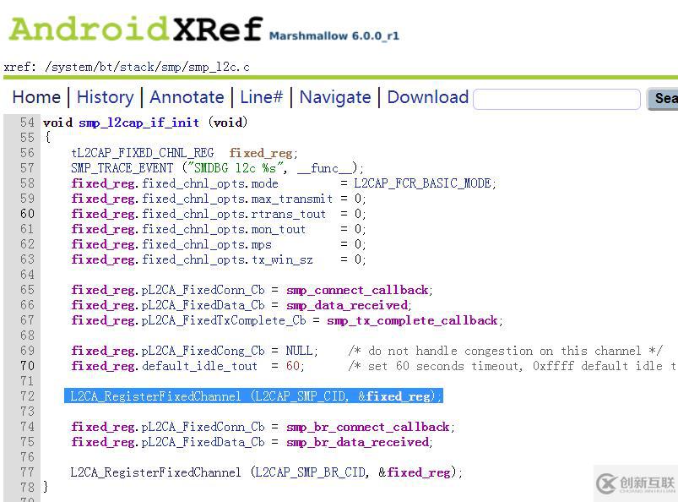Viewport: 678px width, 502px height.
Task: Open the History menu link
Action: coord(105,97)
